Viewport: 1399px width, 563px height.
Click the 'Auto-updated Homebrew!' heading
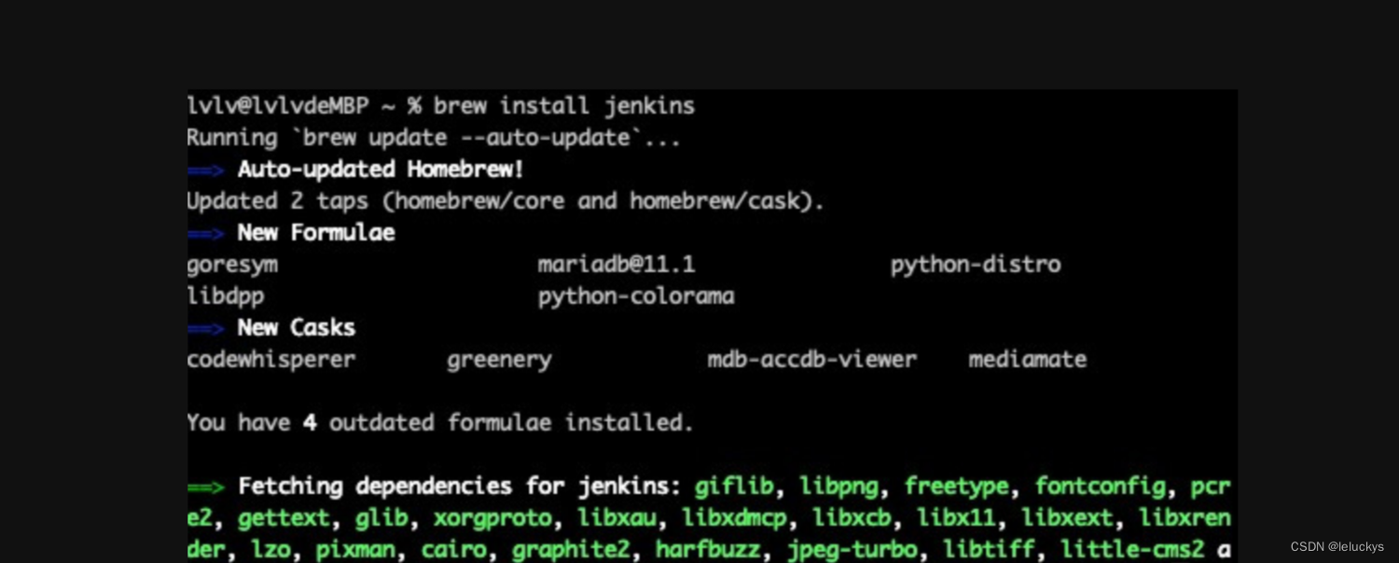coord(381,170)
